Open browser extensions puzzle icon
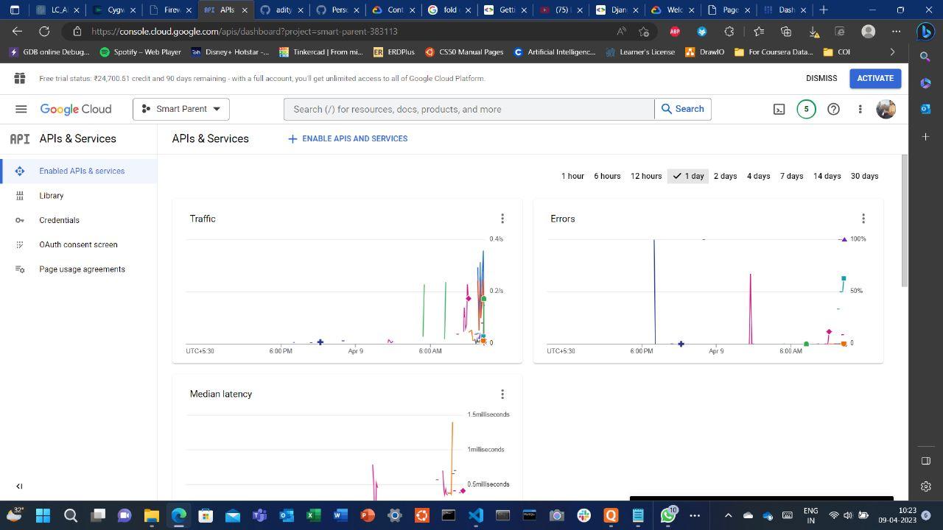This screenshot has height=530, width=943. click(x=729, y=31)
